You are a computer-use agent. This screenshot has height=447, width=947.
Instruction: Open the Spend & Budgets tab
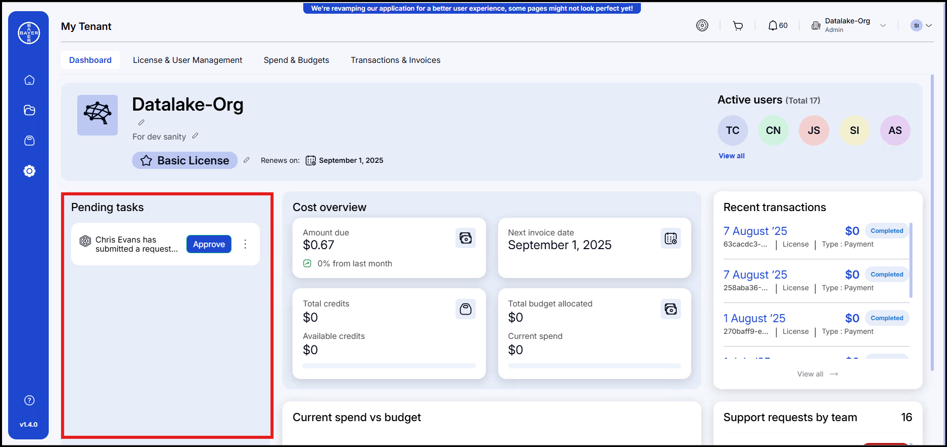[297, 60]
